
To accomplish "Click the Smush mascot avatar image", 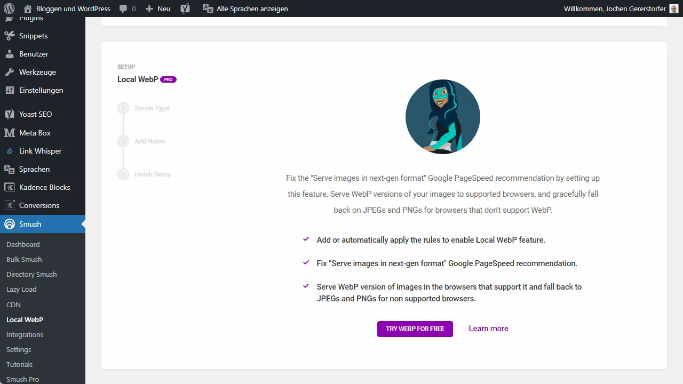I will tap(443, 117).
